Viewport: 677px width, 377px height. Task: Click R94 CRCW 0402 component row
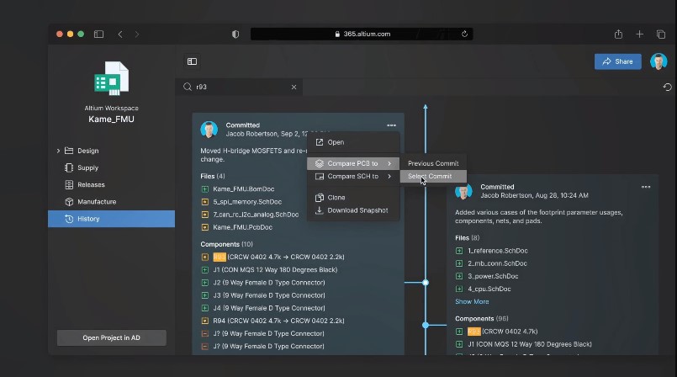pyautogui.click(x=278, y=321)
